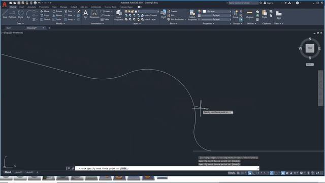The width and height of the screenshot is (325, 183).
Task: Expand the Properties panel
Action: pos(208,23)
